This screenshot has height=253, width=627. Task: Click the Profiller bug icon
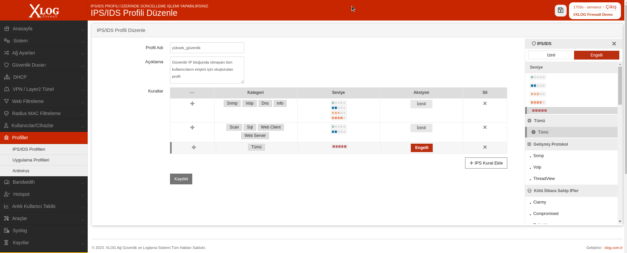(6, 138)
